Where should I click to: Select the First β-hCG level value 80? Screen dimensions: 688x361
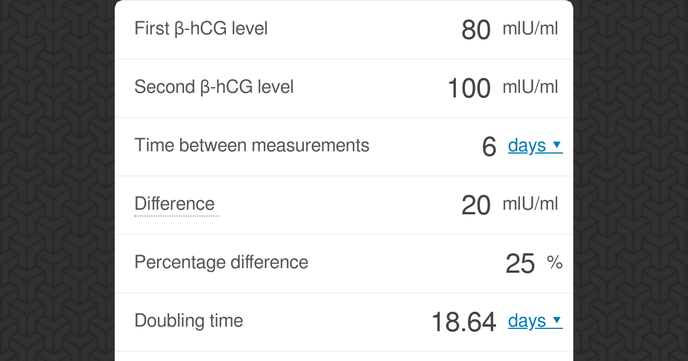(x=476, y=30)
